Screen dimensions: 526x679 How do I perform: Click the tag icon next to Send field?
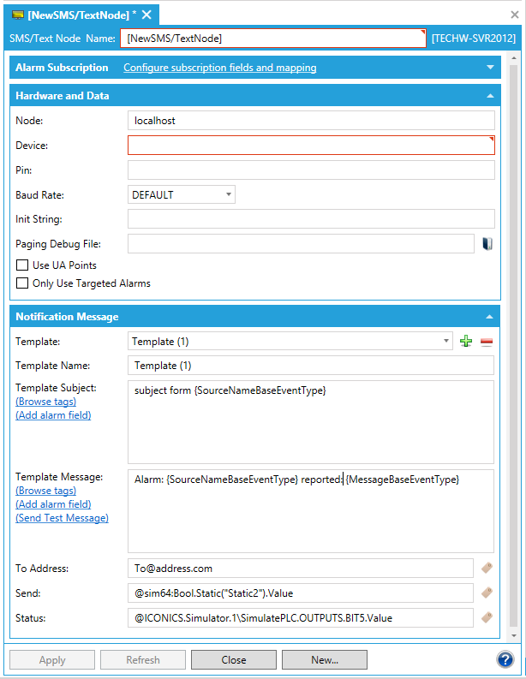pos(486,593)
